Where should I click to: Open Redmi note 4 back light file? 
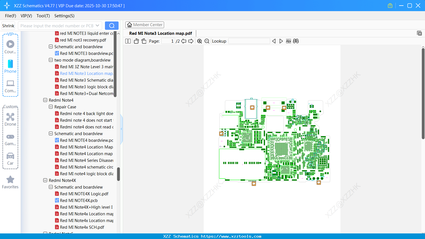click(x=84, y=114)
